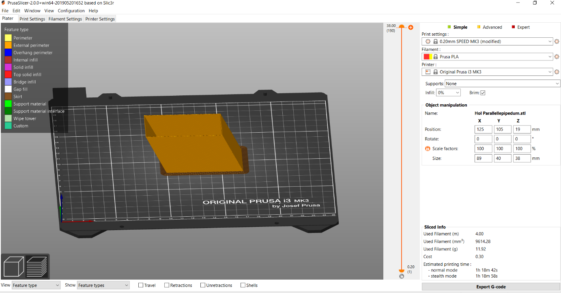
Task: Click the red-yellow filament color icon
Action: [428, 57]
